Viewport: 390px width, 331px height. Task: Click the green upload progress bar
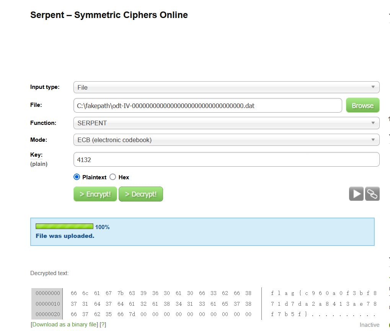coord(64,226)
